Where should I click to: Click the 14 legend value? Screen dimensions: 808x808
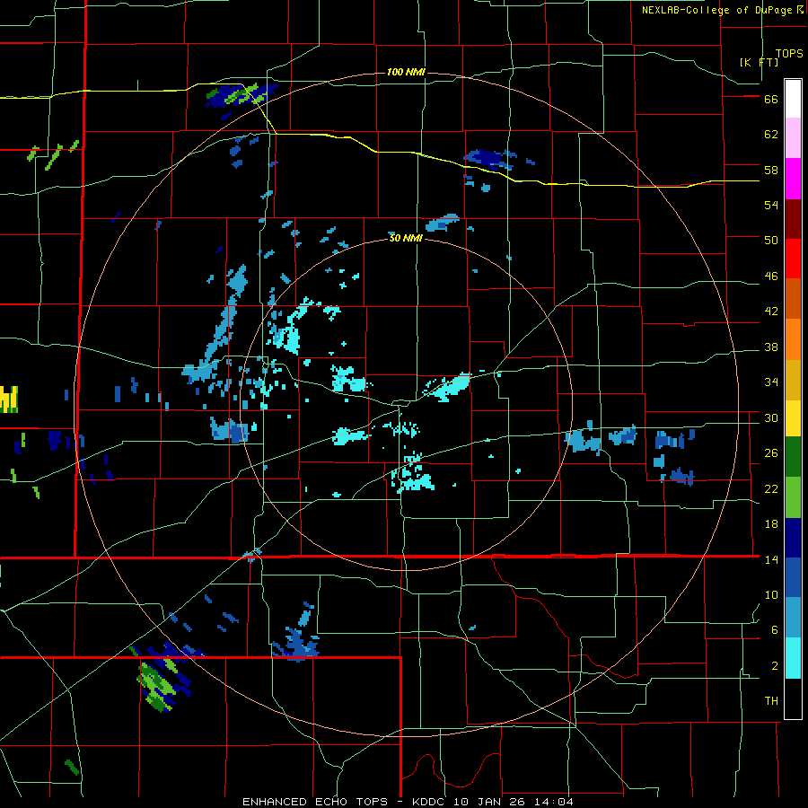click(771, 559)
